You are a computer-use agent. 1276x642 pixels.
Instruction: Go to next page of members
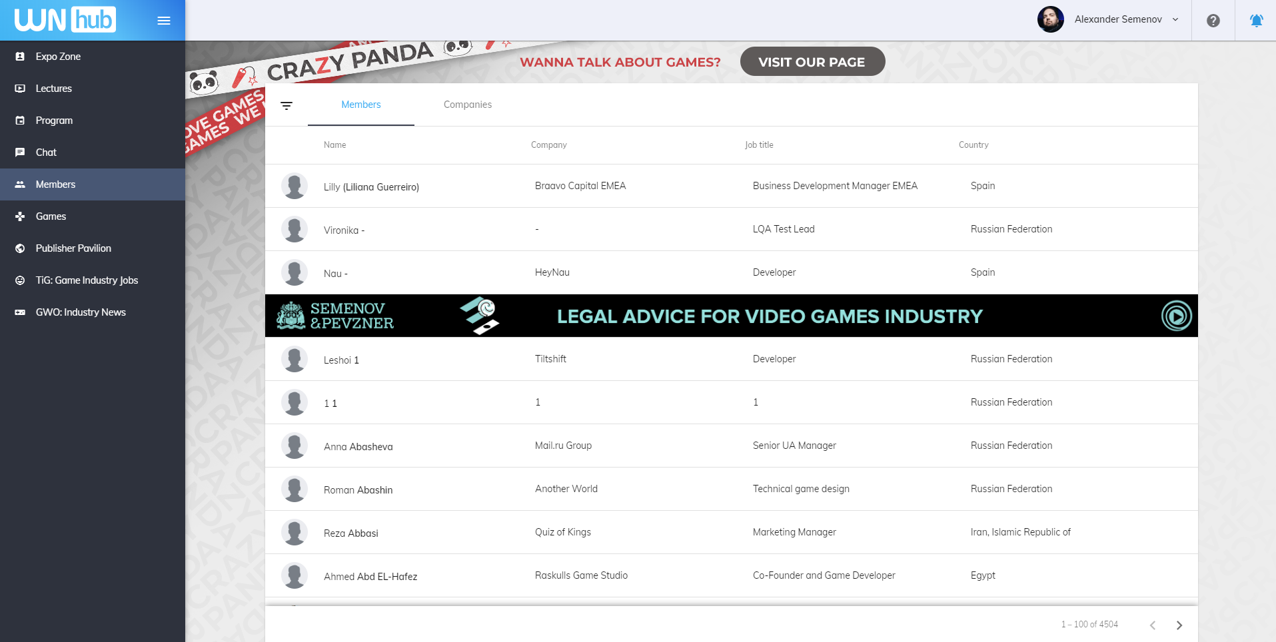click(x=1179, y=625)
